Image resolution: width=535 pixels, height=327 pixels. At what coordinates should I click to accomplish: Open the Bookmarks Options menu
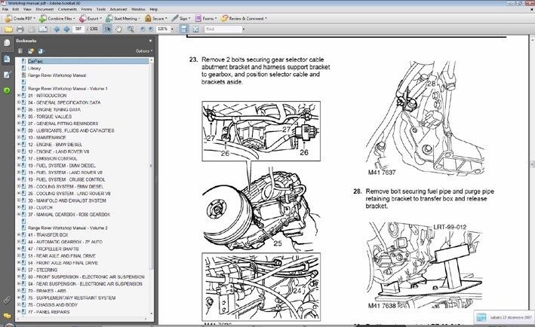click(x=144, y=51)
